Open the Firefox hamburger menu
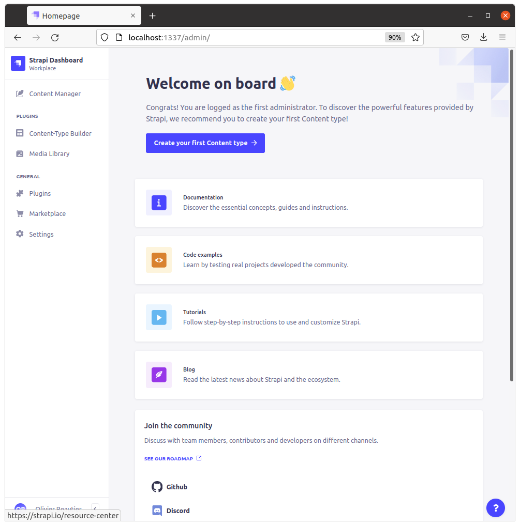Image resolution: width=520 pixels, height=526 pixels. pyautogui.click(x=502, y=37)
